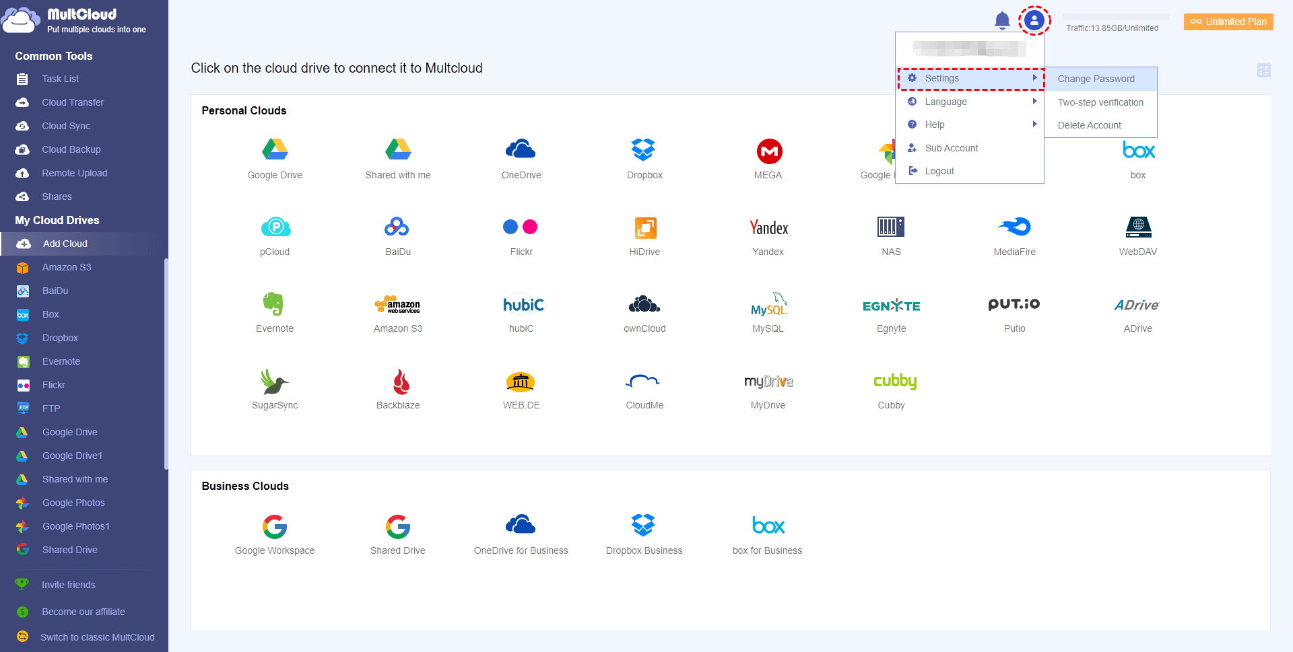Choose Logout in the user menu

(970, 171)
